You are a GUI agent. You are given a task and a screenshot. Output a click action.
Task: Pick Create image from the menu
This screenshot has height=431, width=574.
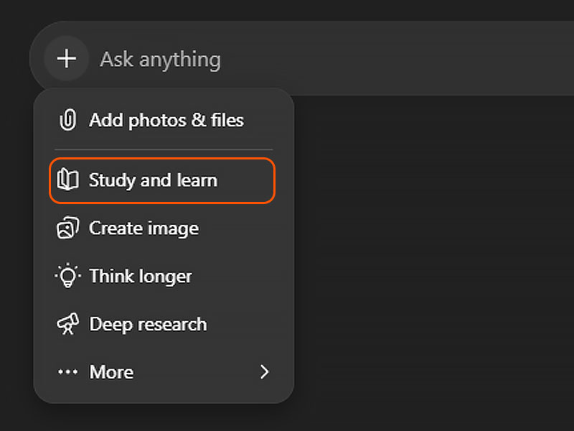click(x=143, y=228)
